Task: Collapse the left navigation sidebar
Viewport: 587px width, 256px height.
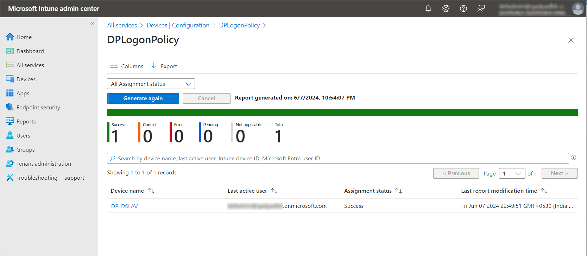Action: [92, 24]
